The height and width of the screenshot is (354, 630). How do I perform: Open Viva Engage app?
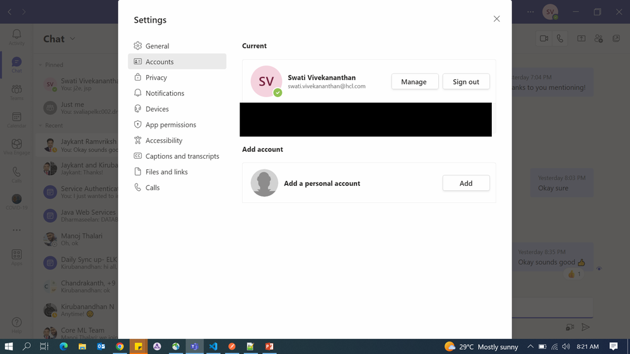[x=16, y=147]
